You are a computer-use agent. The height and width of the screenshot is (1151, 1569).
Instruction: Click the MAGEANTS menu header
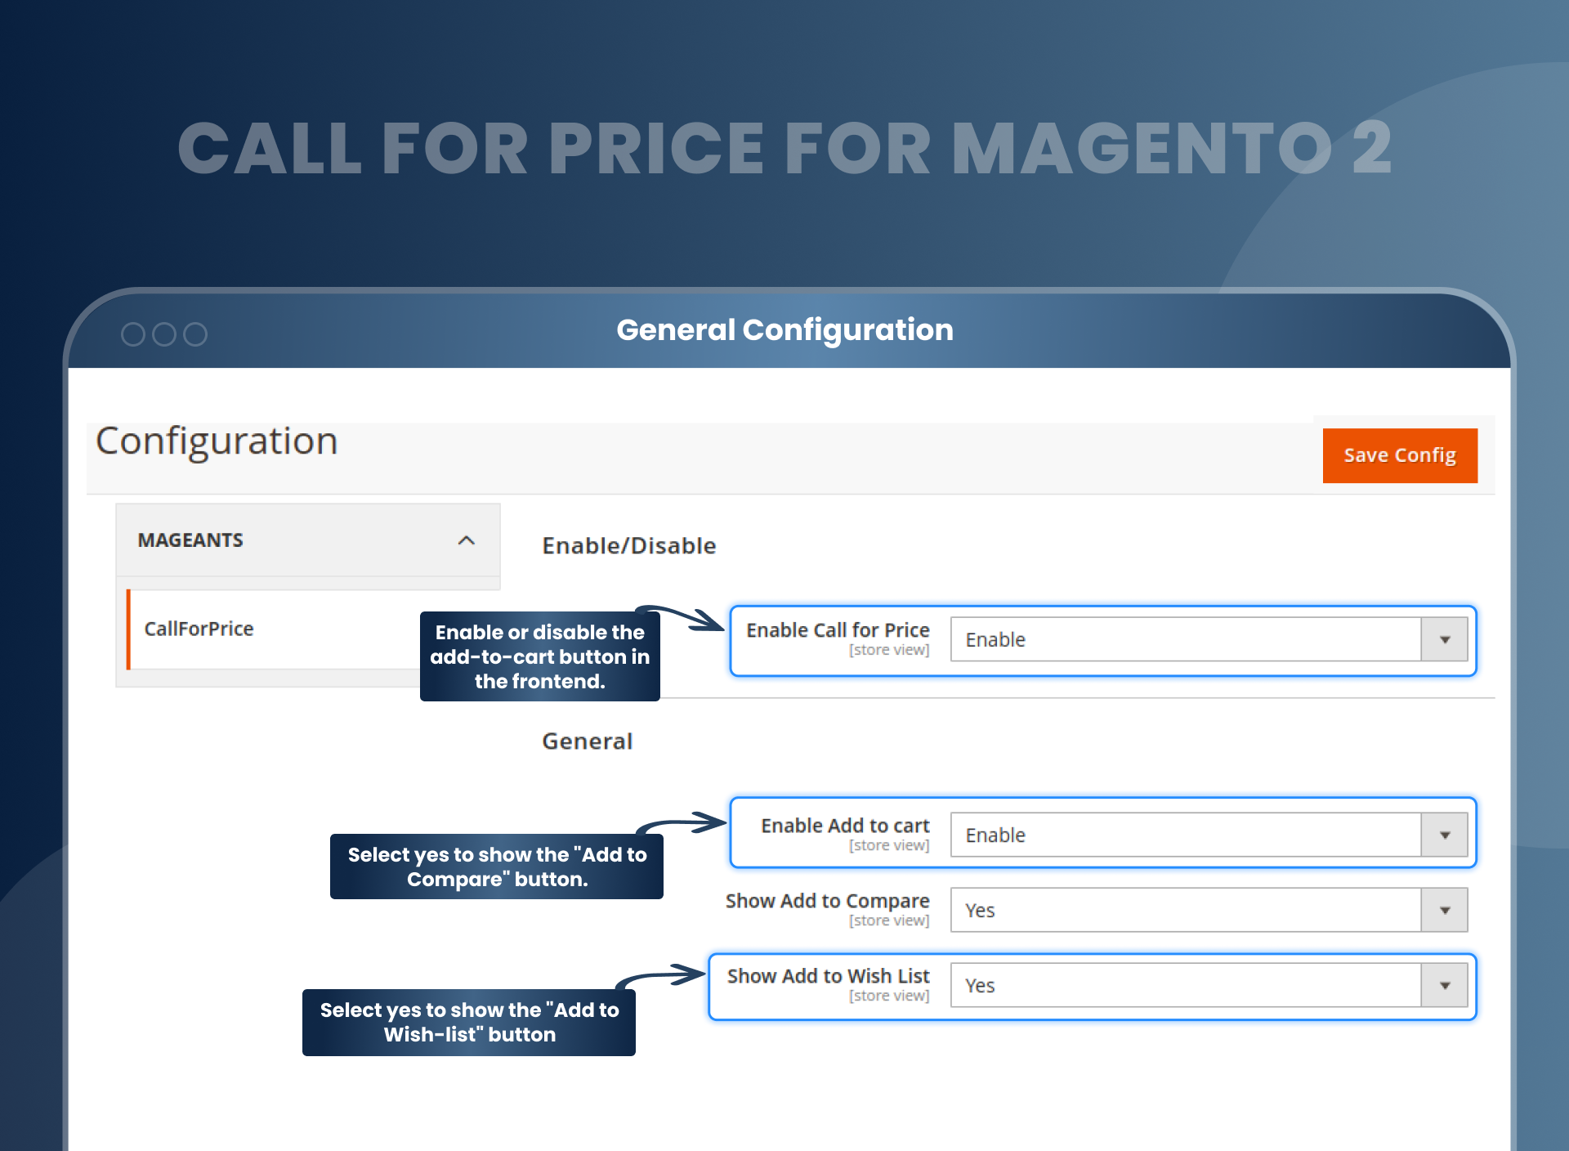click(x=190, y=540)
